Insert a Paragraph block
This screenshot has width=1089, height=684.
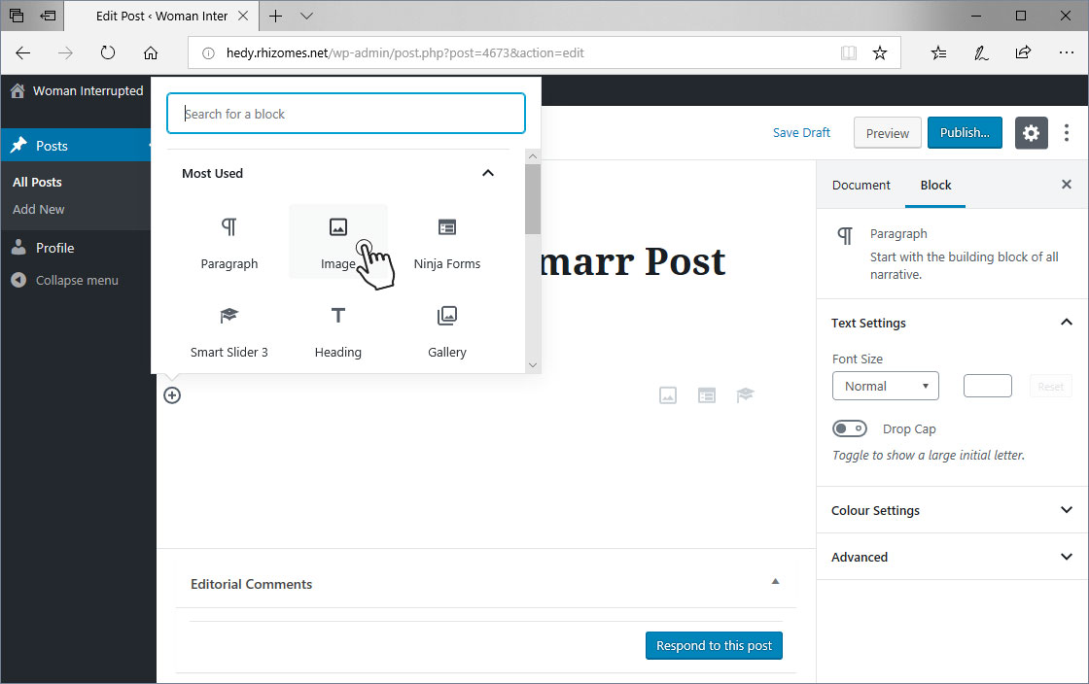(x=229, y=242)
